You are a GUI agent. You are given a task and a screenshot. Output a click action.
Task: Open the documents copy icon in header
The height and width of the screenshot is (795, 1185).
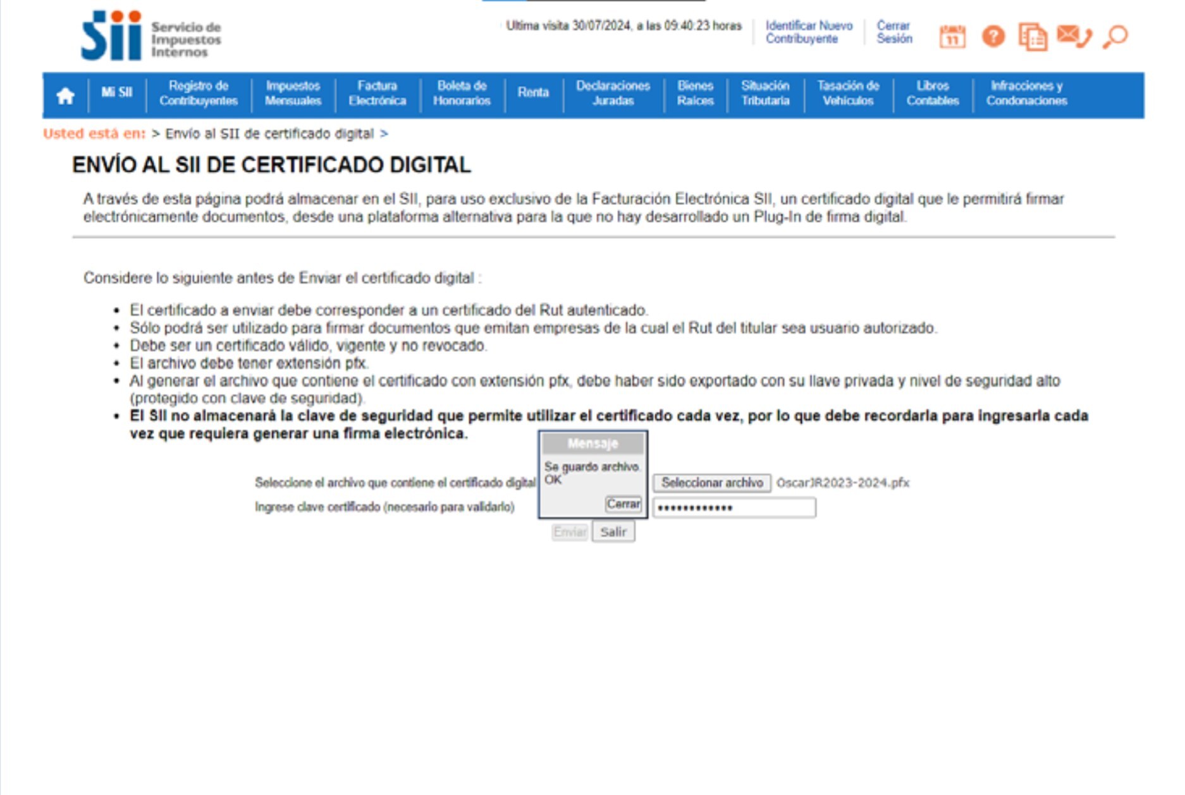pyautogui.click(x=1033, y=37)
